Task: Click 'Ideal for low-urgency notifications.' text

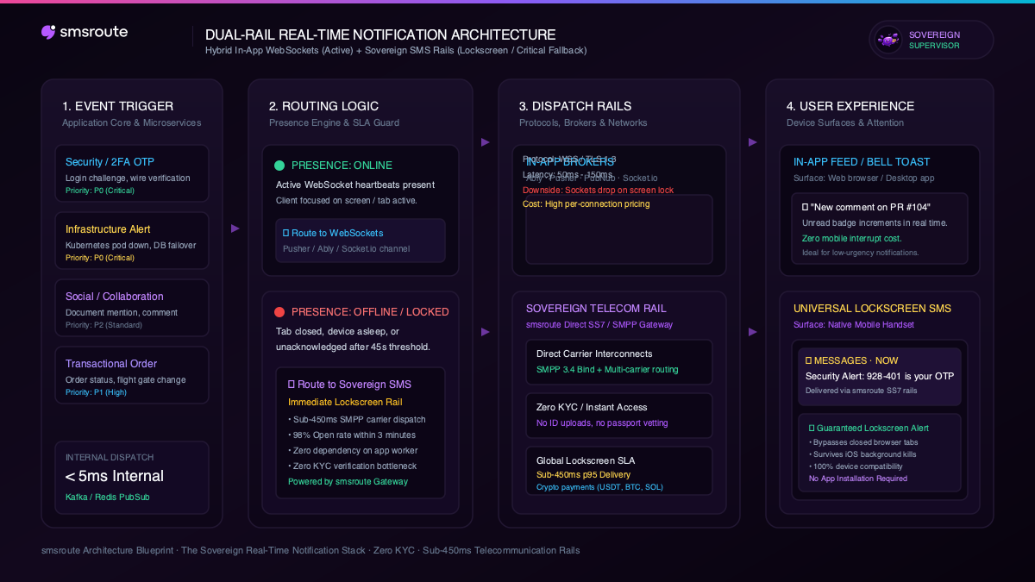Action: [x=861, y=253]
